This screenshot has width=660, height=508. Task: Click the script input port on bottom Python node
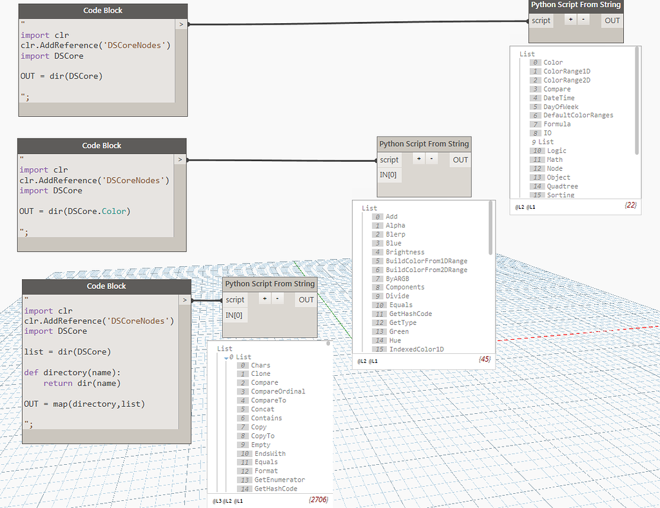(235, 299)
